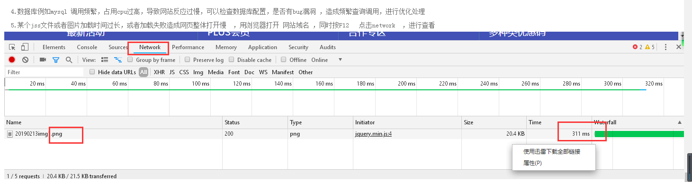Open network search with the magnifier icon
Image resolution: width=692 pixels, height=182 pixels.
[69, 60]
